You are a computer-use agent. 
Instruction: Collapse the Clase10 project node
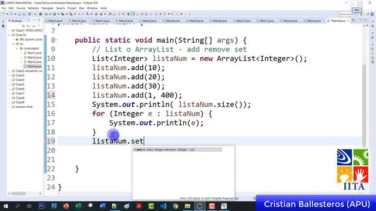[x=9, y=35]
